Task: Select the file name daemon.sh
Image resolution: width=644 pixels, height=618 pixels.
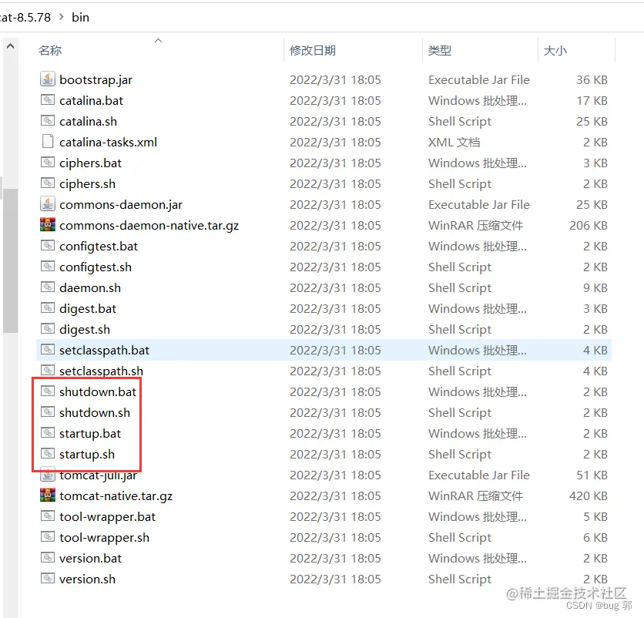Action: (x=90, y=288)
